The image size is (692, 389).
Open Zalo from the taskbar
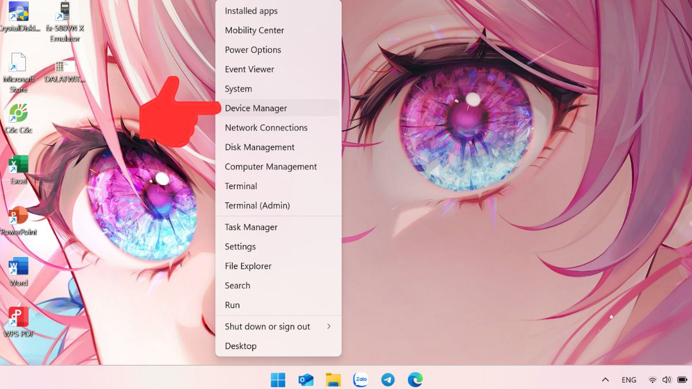(360, 380)
